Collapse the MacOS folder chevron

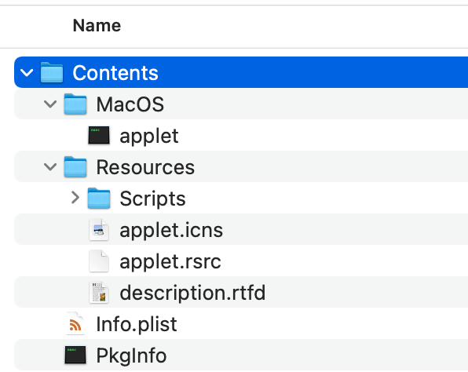pyautogui.click(x=50, y=104)
